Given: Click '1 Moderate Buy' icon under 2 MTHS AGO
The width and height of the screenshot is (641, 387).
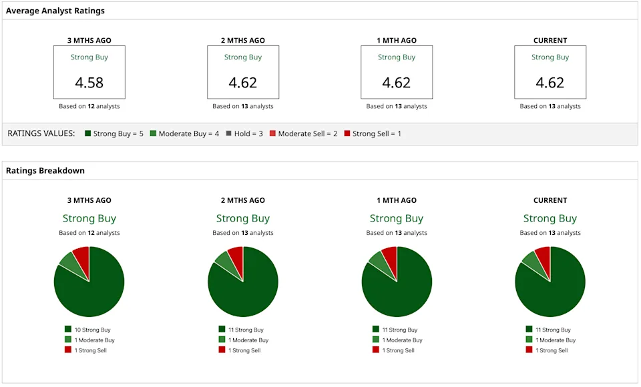Looking at the screenshot, I should 222,339.
